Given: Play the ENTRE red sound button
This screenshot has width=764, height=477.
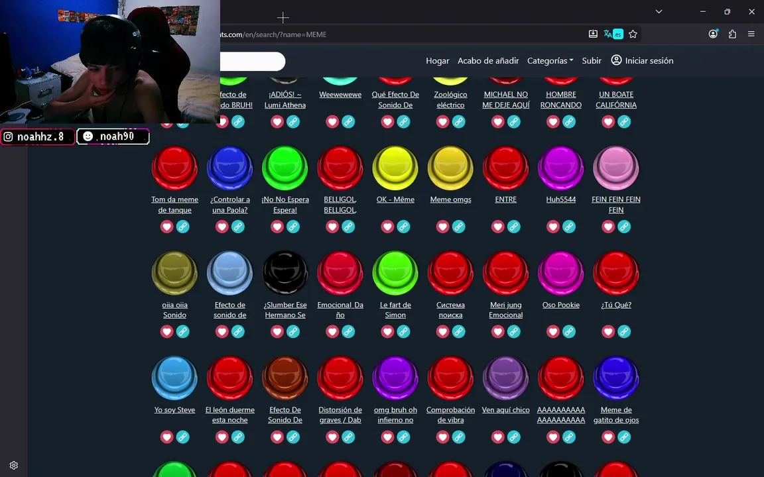Looking at the screenshot, I should pyautogui.click(x=506, y=168).
